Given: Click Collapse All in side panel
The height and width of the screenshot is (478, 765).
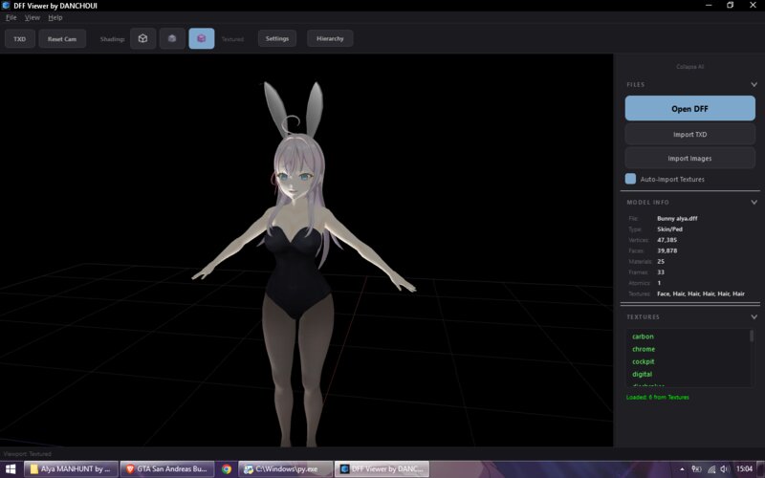Looking at the screenshot, I should pos(689,67).
